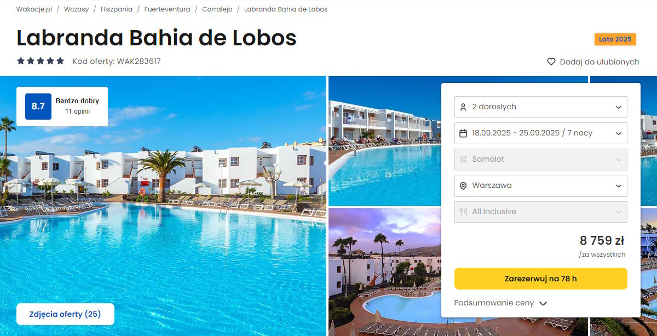Open the Hiszpania breadcrumb link
The image size is (657, 336).
[x=117, y=9]
